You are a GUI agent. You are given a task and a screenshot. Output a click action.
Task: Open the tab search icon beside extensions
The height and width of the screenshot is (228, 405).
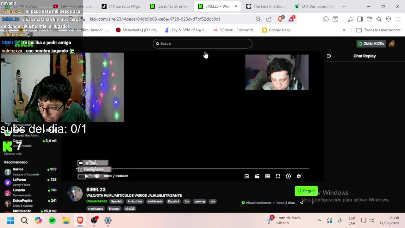tap(335, 19)
